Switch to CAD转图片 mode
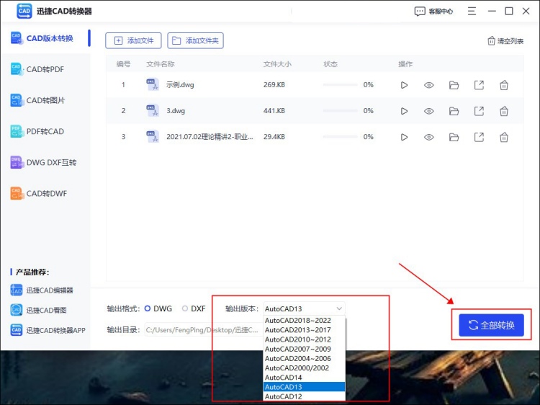Image resolution: width=540 pixels, height=405 pixels. tap(38, 100)
